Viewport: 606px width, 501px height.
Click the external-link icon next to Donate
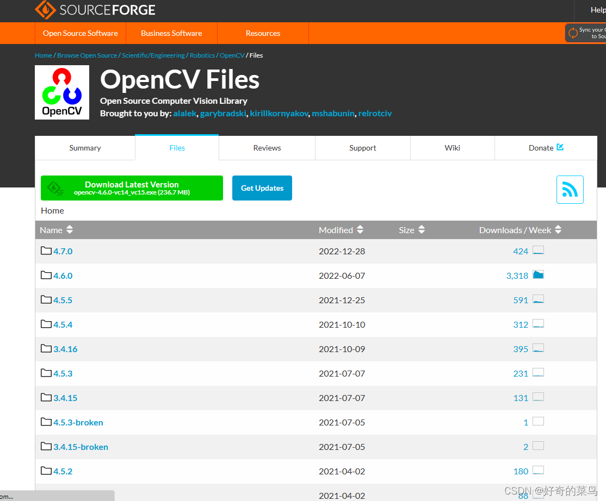[561, 147]
